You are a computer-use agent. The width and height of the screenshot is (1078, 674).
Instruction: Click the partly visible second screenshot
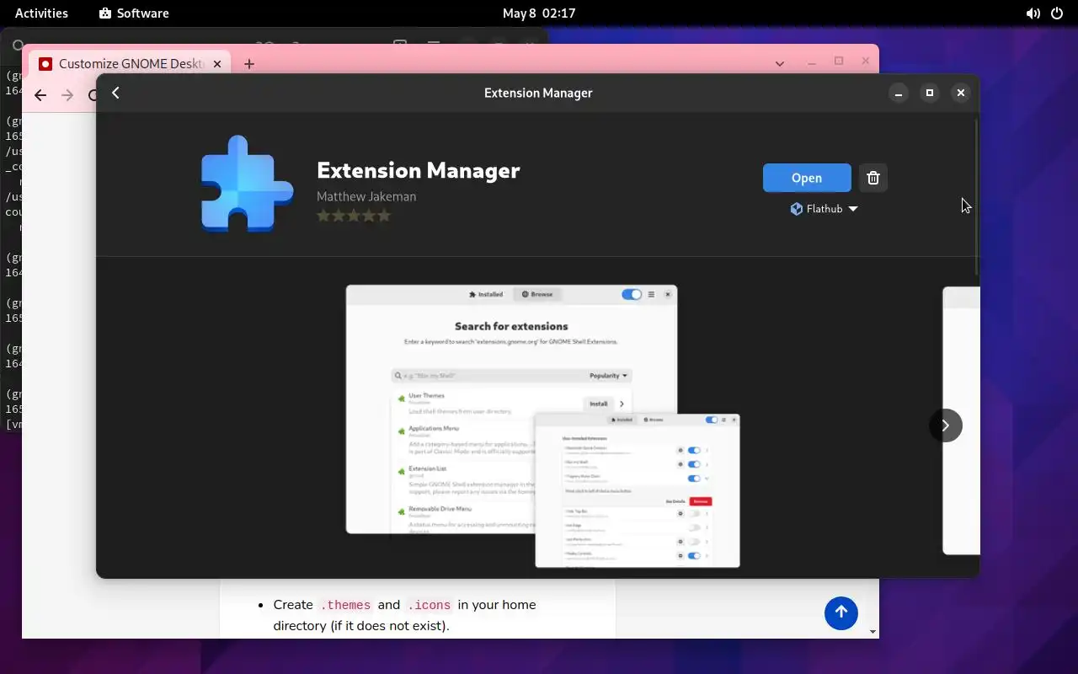(961, 420)
